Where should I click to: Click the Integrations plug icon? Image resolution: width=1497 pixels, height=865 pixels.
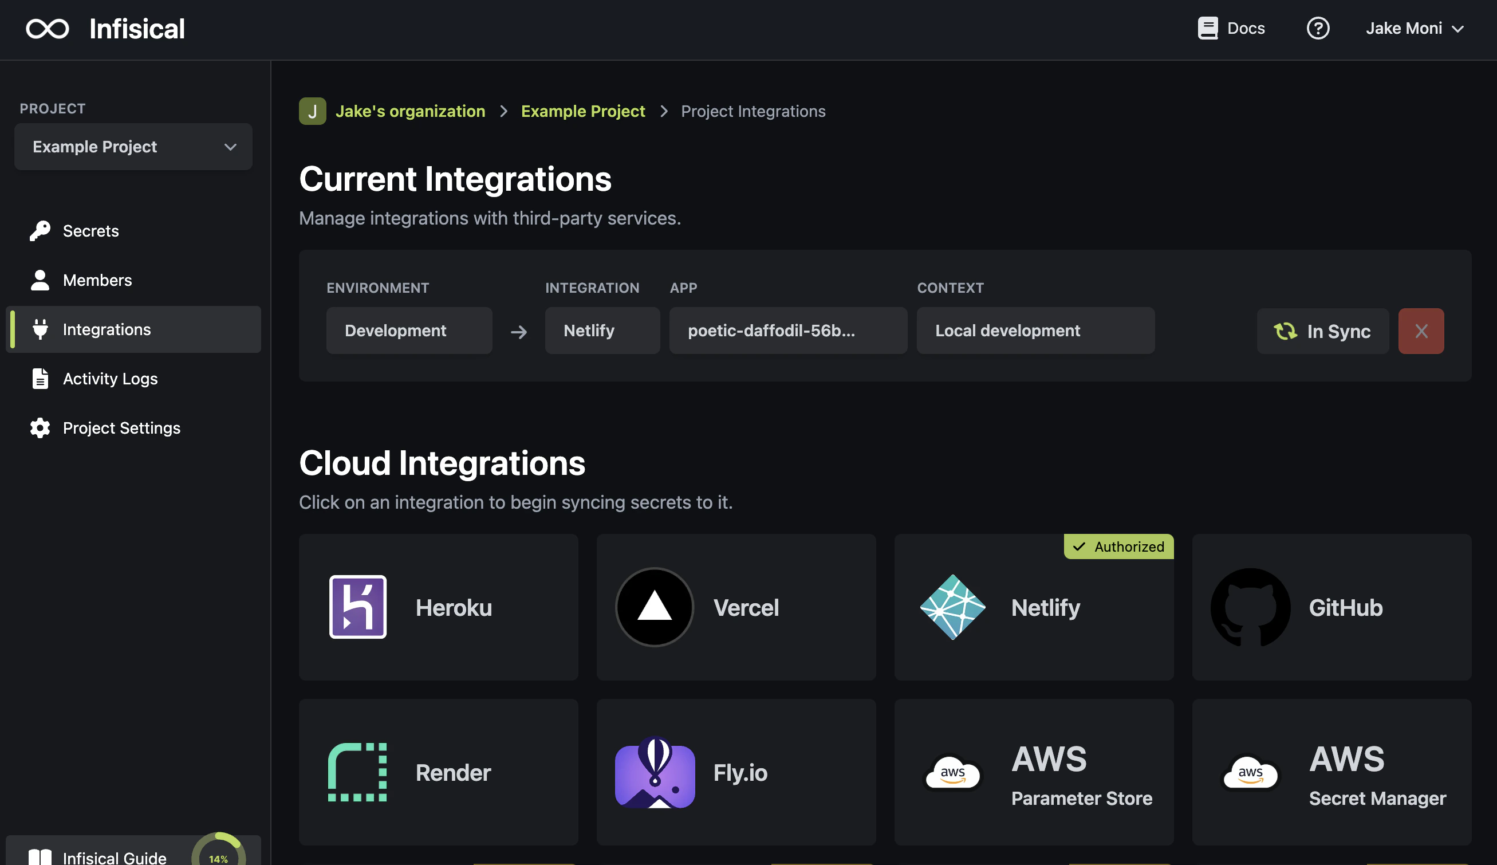[x=40, y=329]
